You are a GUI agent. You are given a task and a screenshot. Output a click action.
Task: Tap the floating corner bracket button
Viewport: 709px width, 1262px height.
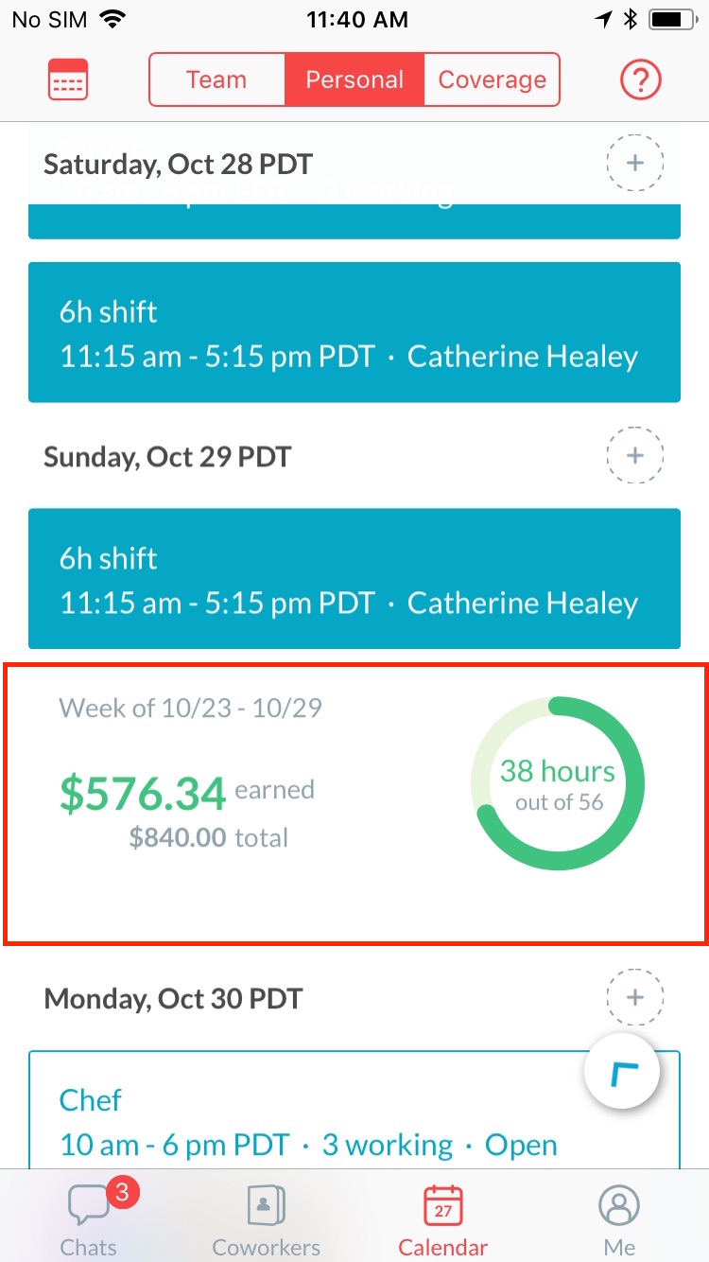[x=622, y=1071]
